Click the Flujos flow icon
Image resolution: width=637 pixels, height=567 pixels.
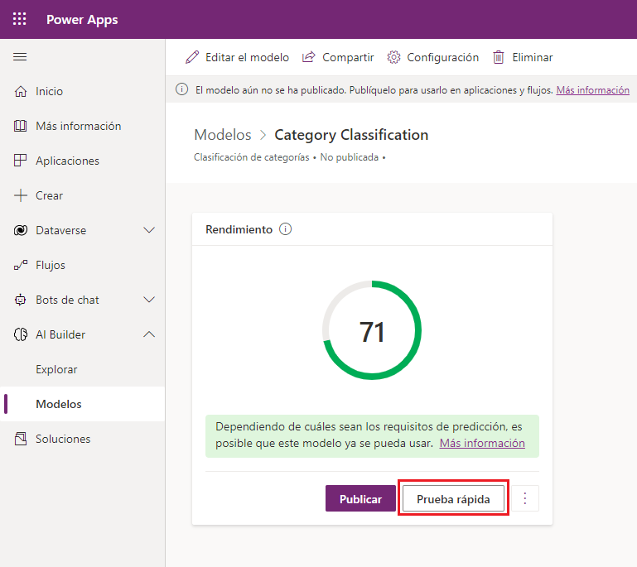[21, 265]
